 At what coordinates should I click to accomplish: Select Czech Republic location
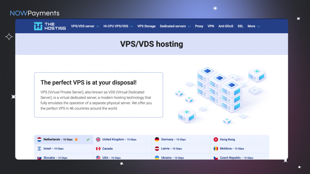[240, 157]
